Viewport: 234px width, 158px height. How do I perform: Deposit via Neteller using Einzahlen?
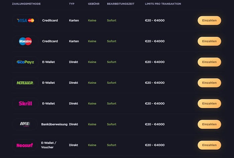click(x=209, y=83)
